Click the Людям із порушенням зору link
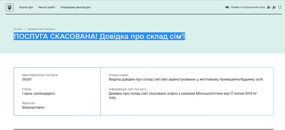Image resolution: width=285 pixels, height=130 pixels. pos(248,7)
